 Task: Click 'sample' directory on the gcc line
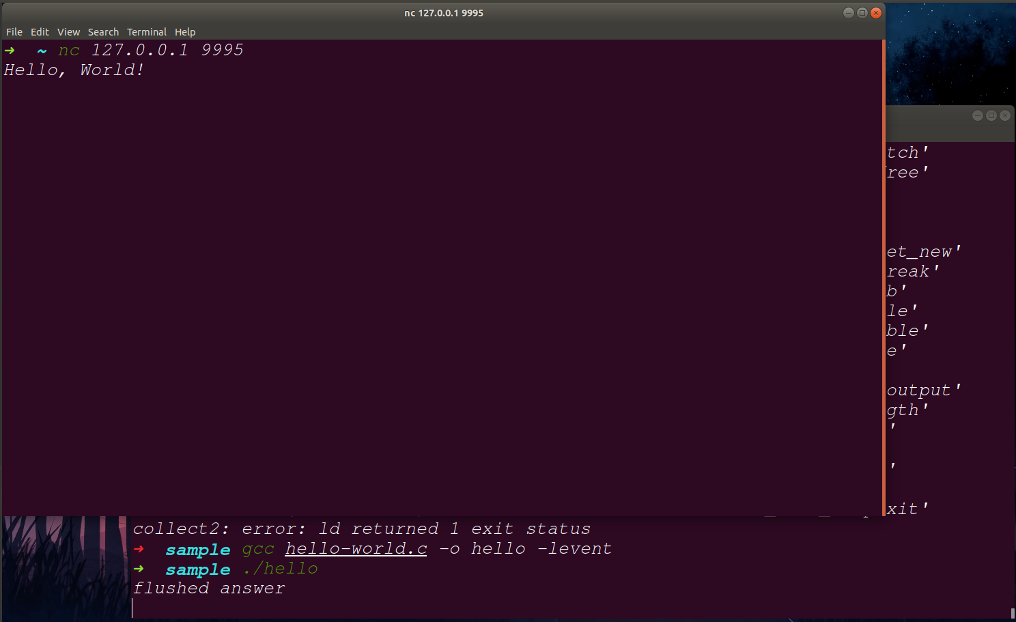pos(198,550)
